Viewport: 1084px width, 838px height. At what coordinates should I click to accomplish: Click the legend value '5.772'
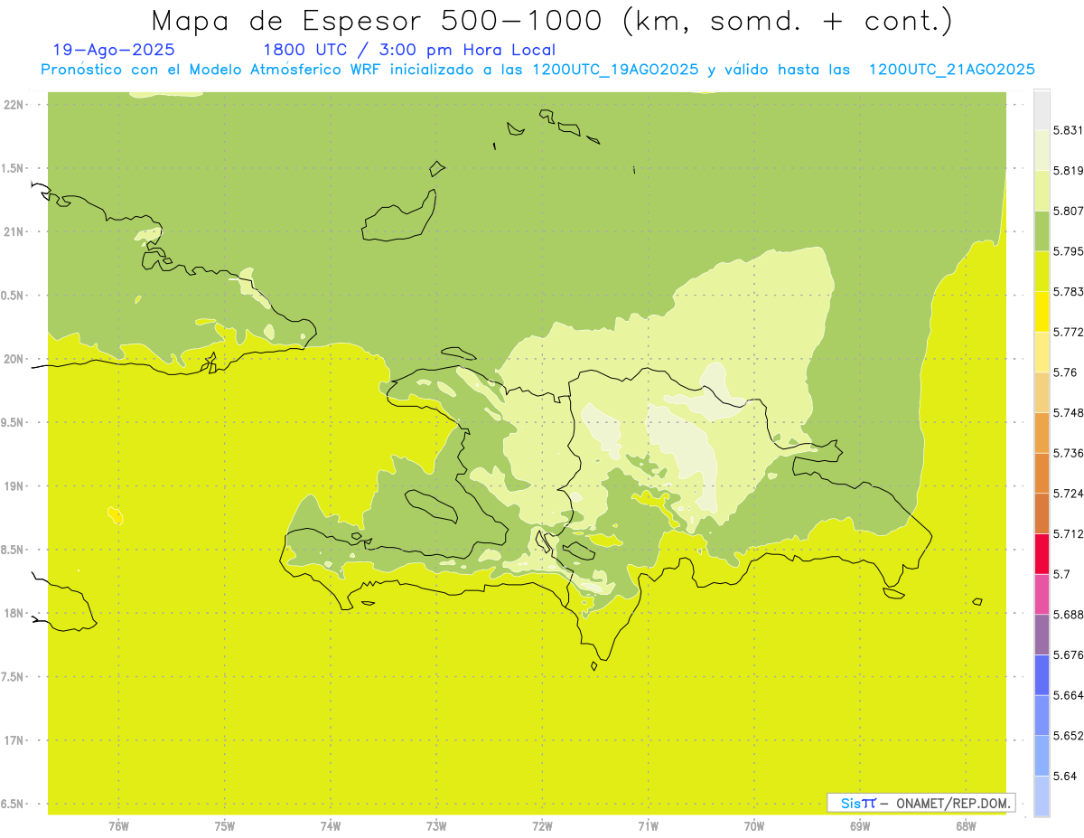[1068, 333]
